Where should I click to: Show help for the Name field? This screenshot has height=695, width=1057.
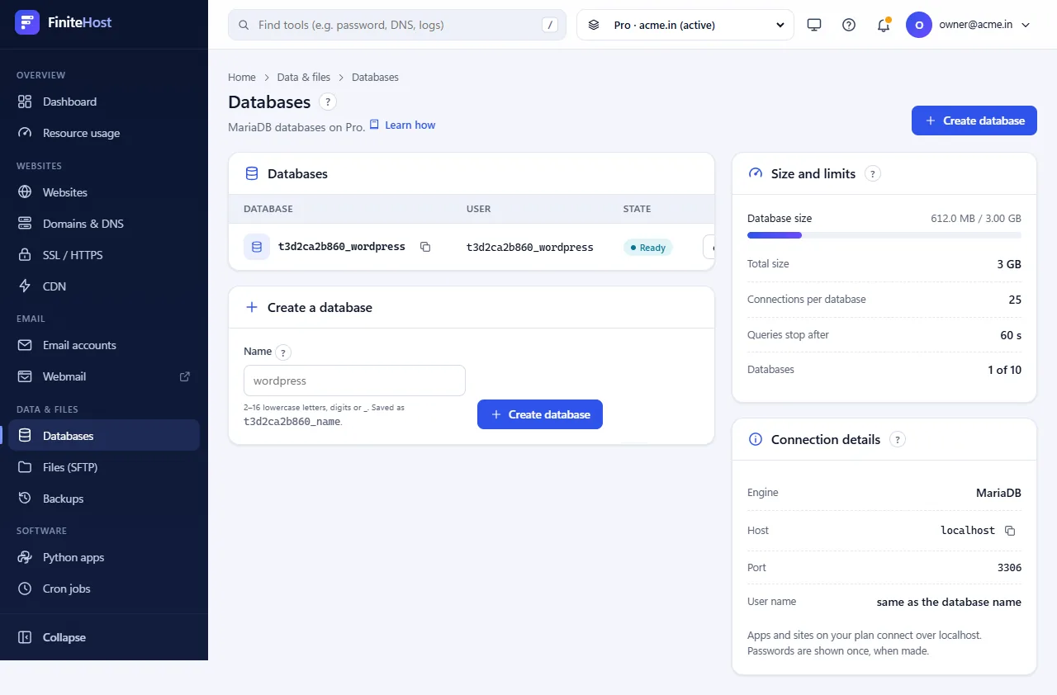pos(283,352)
